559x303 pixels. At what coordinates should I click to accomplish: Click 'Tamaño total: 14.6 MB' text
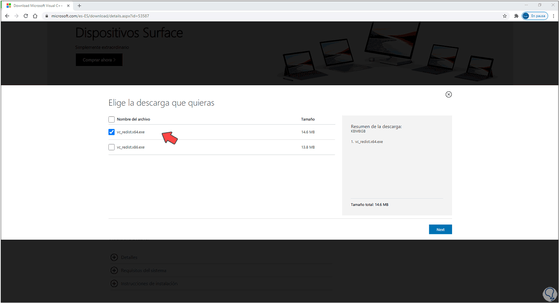point(369,205)
